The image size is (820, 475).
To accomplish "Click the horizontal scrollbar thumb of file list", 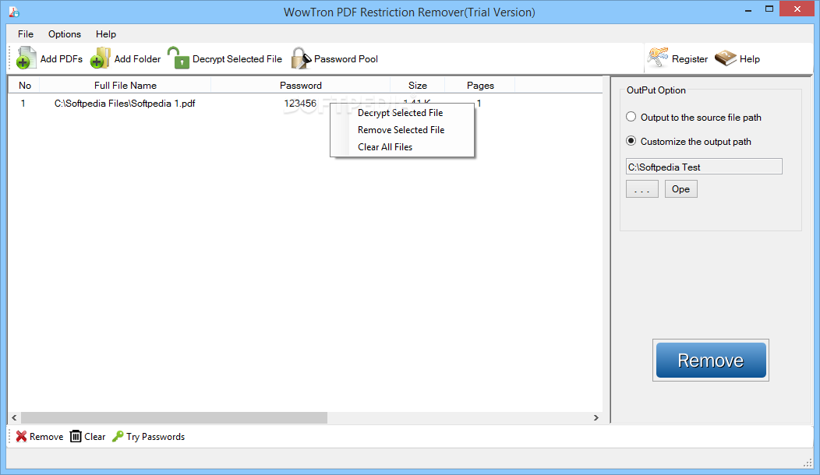I will tap(174, 417).
